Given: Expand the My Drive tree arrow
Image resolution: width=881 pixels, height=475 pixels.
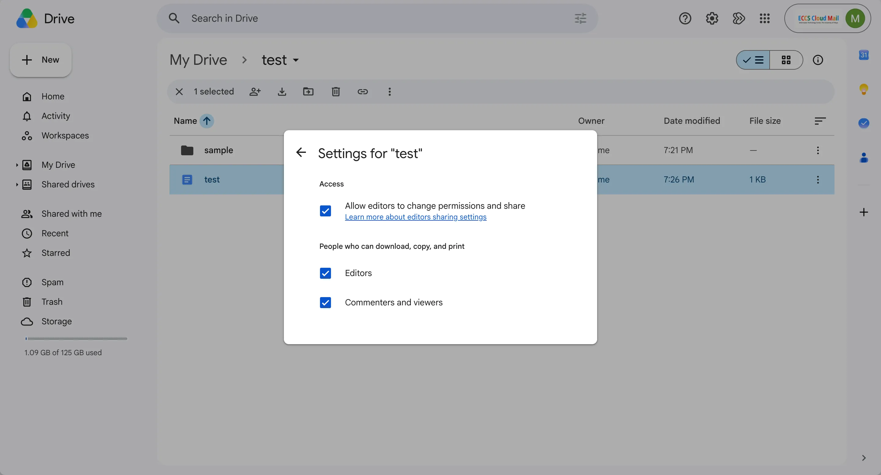Looking at the screenshot, I should pos(17,165).
